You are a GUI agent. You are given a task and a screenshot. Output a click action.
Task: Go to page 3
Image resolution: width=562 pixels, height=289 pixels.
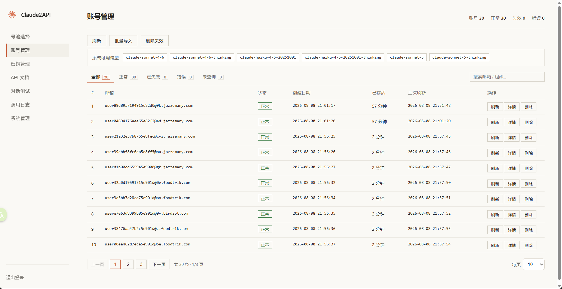[x=141, y=264]
